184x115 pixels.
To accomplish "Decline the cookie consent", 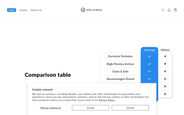I will point(130,108).
